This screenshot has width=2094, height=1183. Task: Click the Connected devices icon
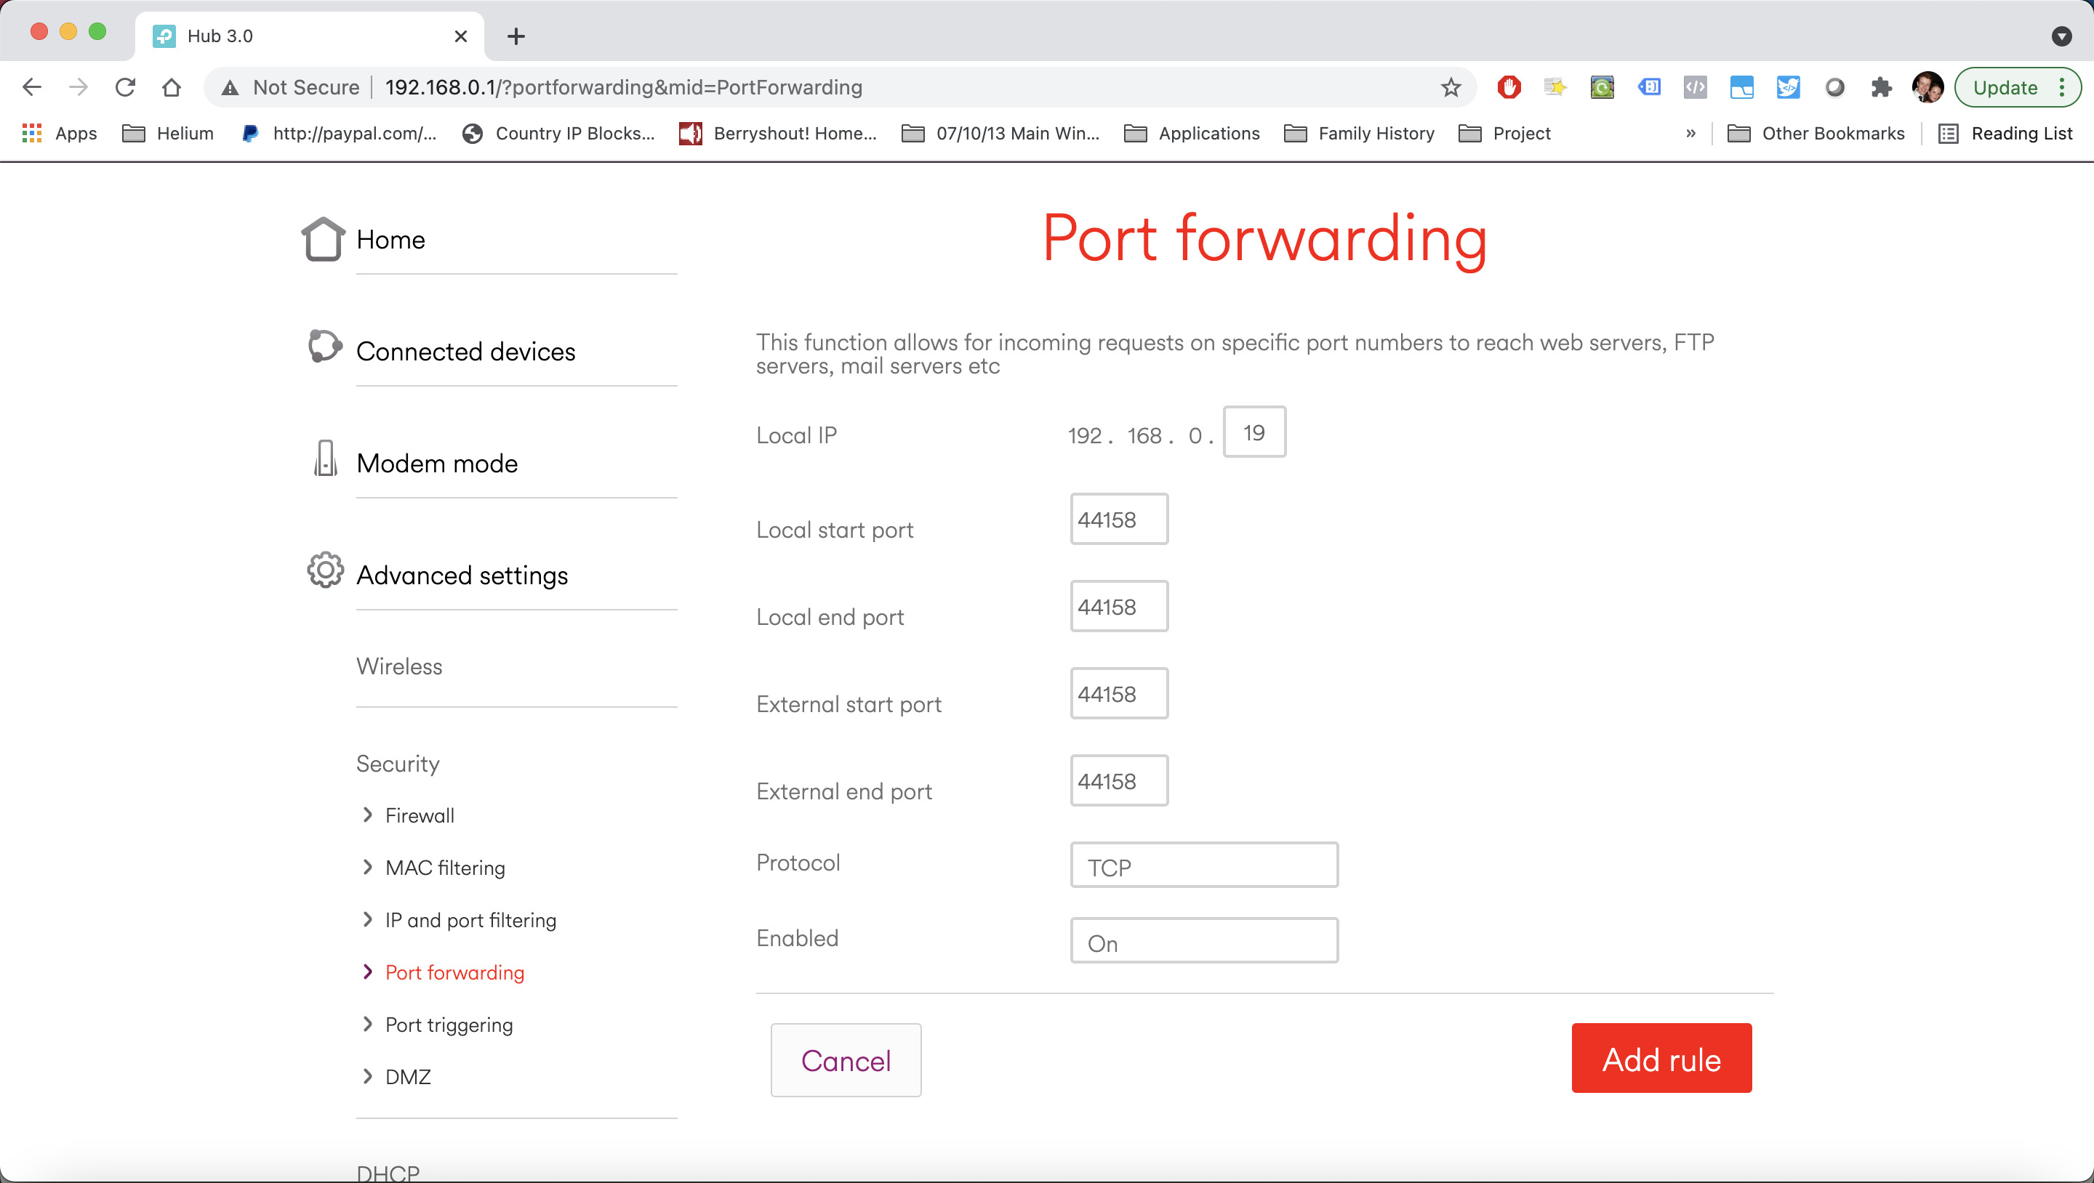pos(324,347)
